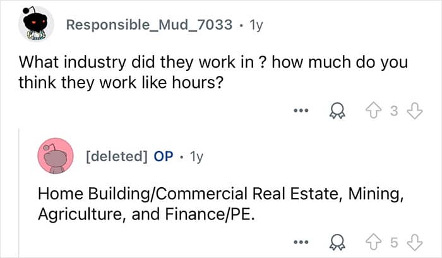Downvote the Home Building/Commercial Real Estate reply

point(415,243)
